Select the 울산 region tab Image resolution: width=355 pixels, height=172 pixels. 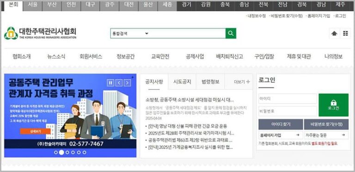[x=148, y=6]
